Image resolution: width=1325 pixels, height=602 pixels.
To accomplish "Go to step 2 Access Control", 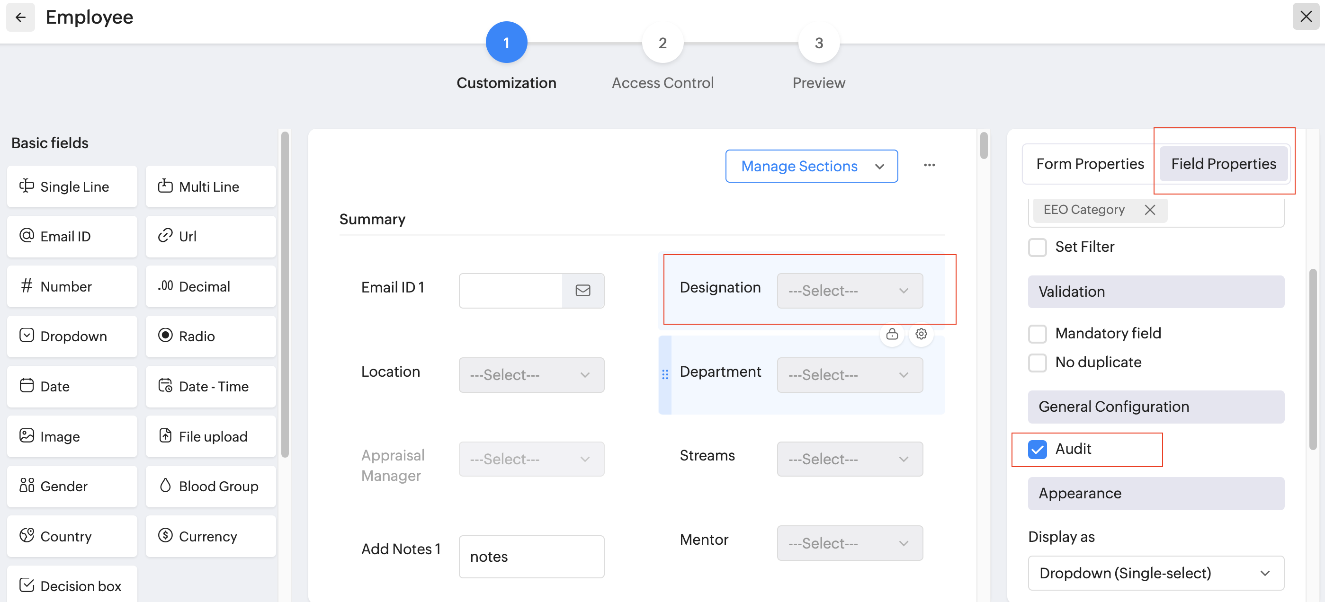I will pos(662,43).
